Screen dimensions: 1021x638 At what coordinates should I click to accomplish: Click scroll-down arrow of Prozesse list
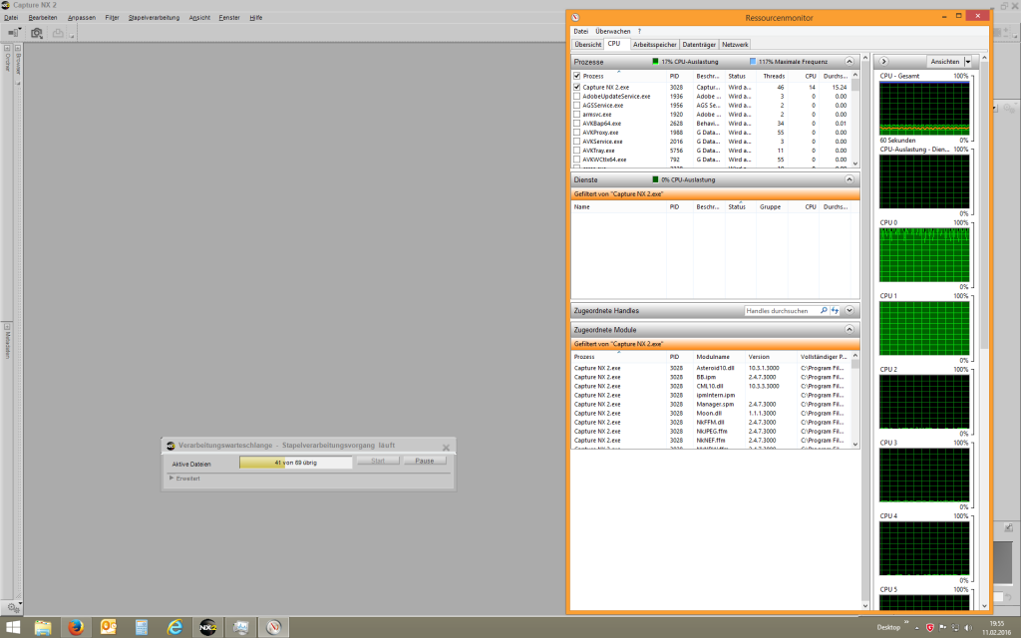854,163
